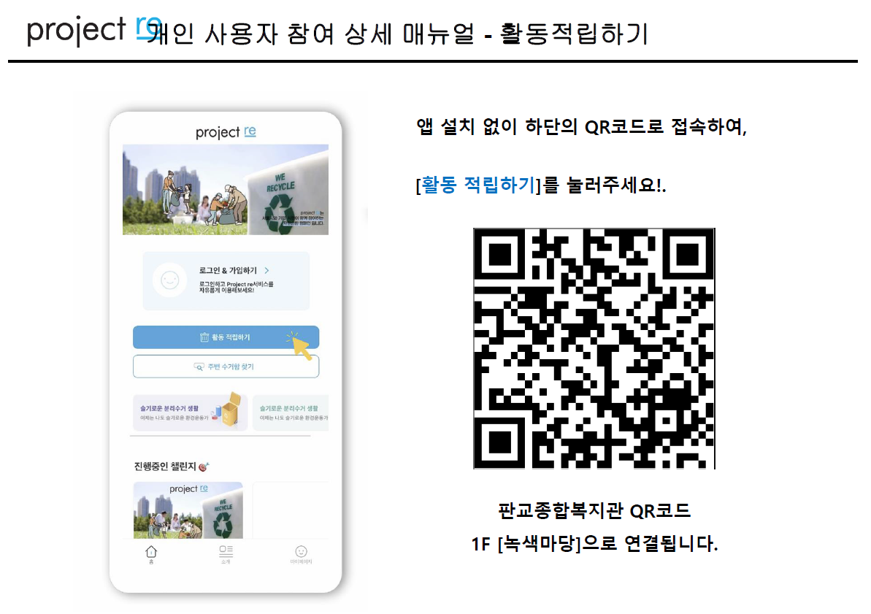
Task: Open the WE RECYCLE banner image below the phone logo
Action: 226,190
